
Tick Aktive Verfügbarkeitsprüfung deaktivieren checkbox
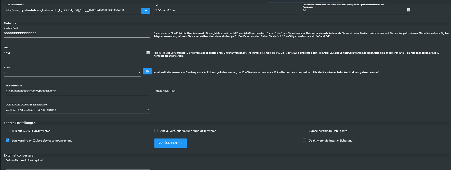pyautogui.click(x=156, y=131)
